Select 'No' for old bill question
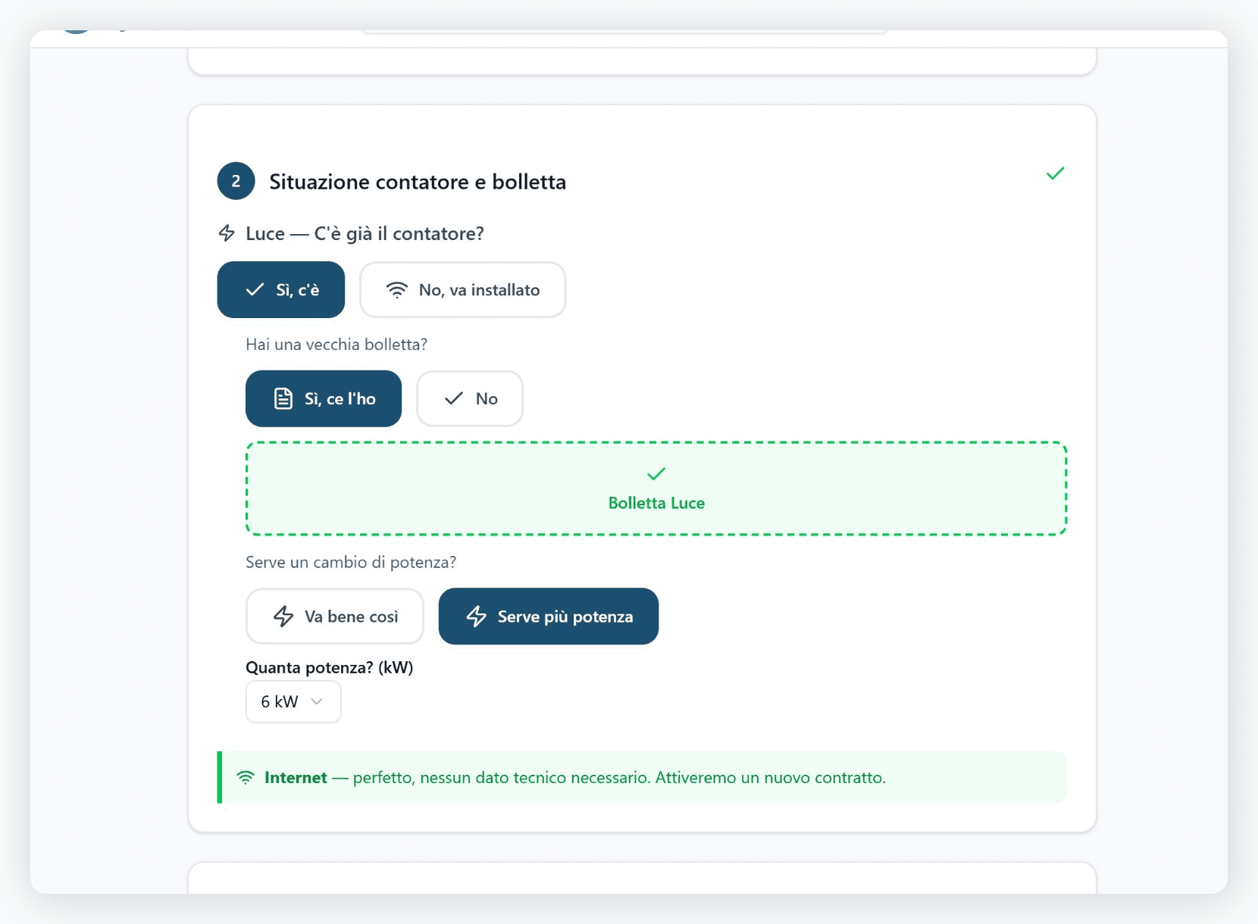The width and height of the screenshot is (1258, 924). point(470,398)
